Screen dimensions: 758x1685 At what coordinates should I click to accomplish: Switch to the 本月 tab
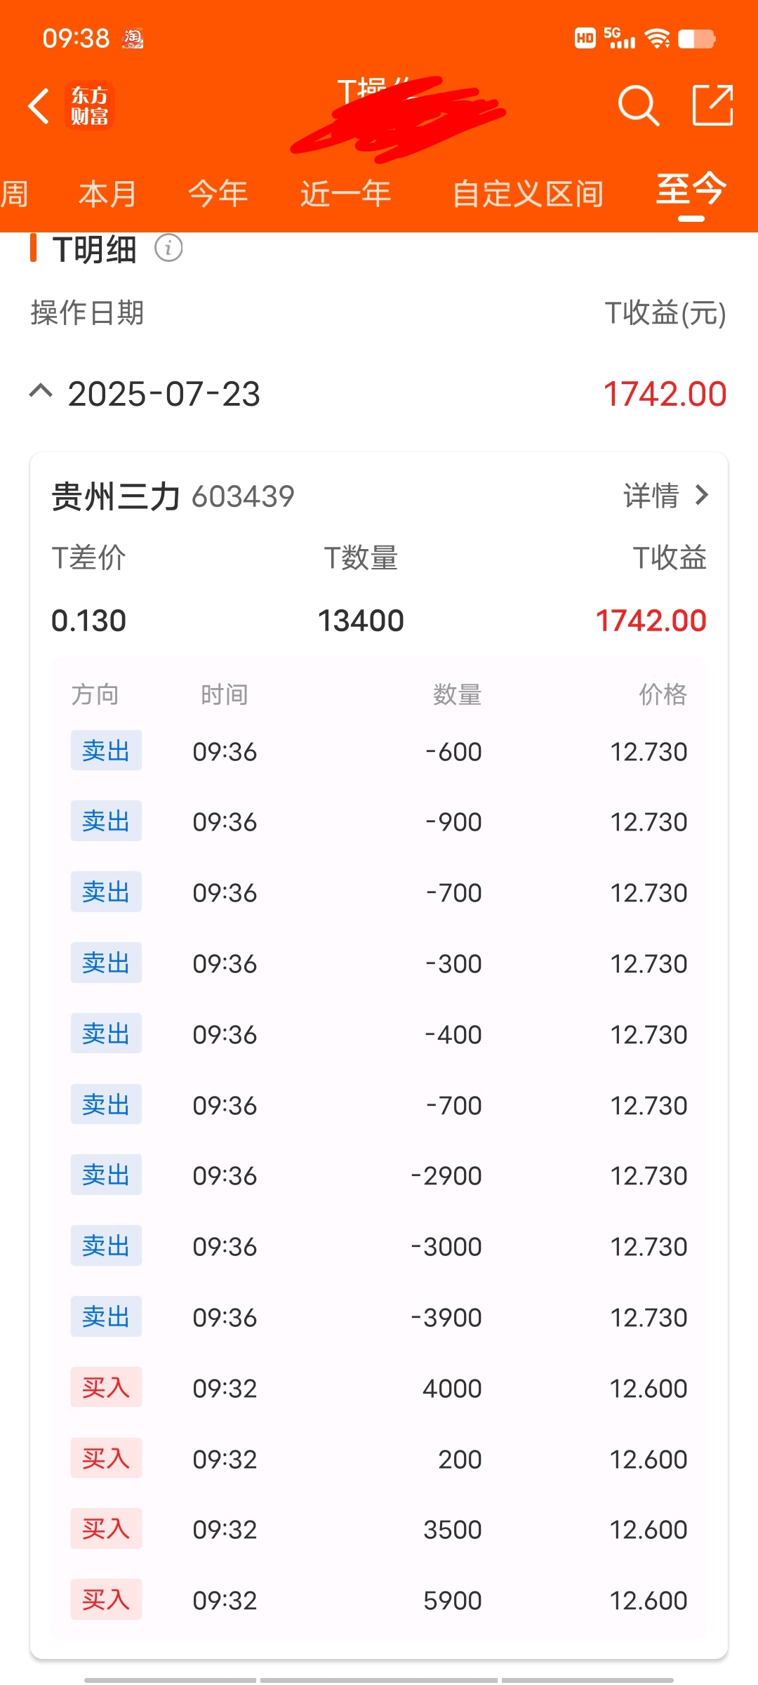[x=107, y=194]
